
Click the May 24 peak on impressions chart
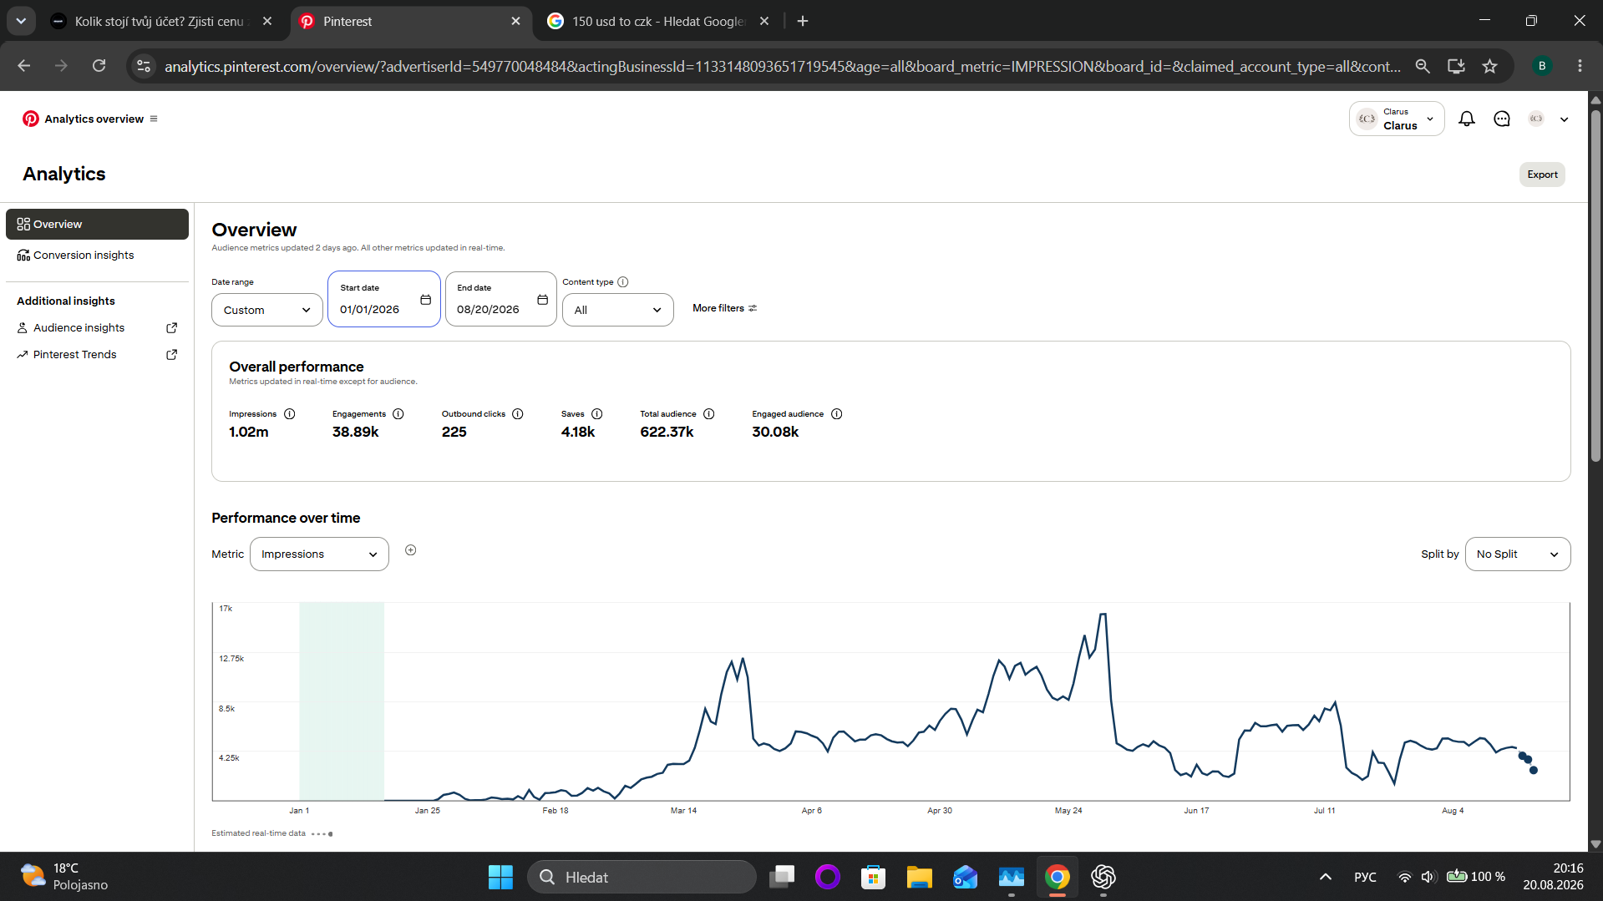pos(1103,615)
